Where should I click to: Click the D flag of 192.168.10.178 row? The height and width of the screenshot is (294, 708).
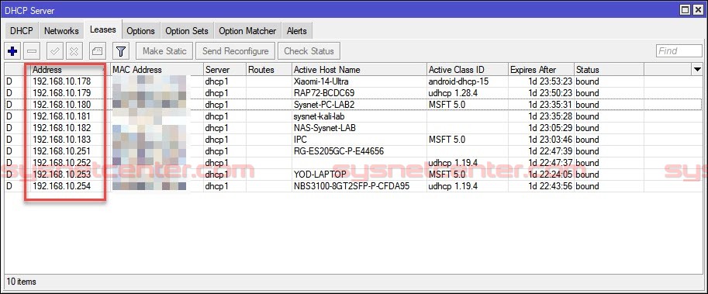point(9,81)
